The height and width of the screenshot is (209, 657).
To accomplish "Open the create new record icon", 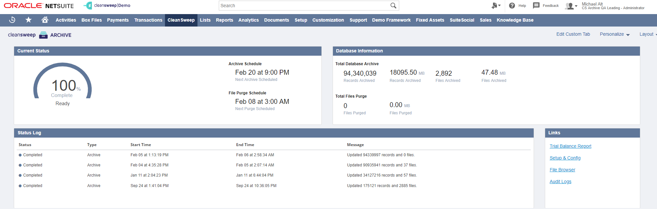I will pos(494,6).
